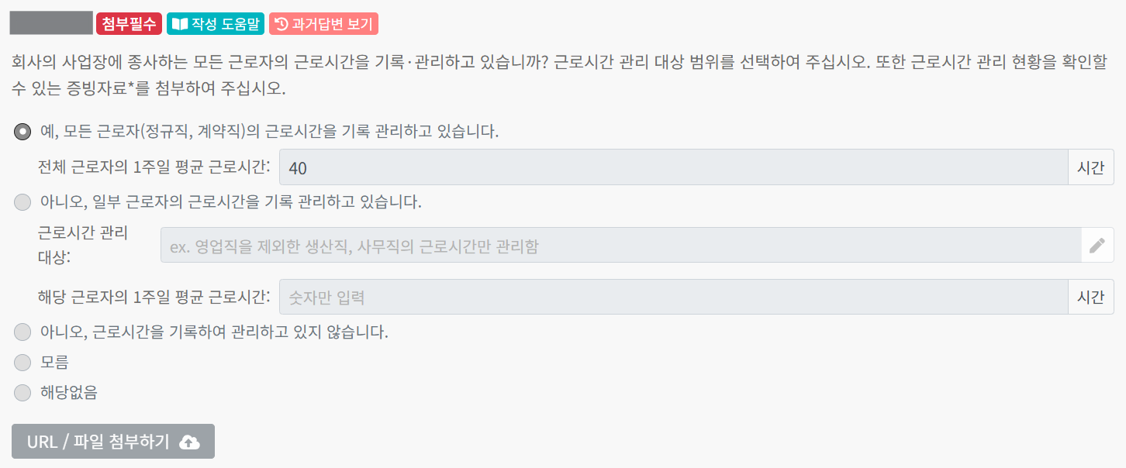The image size is (1126, 468).
Task: Click the gray box before 첨부필수
Action: (x=51, y=23)
